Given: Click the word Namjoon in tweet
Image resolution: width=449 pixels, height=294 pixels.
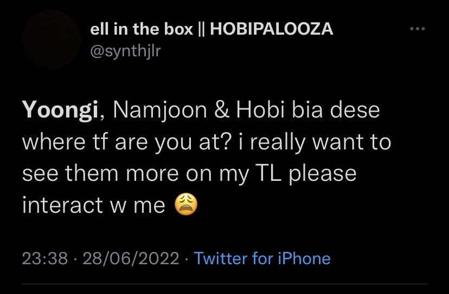Looking at the screenshot, I should coord(160,110).
